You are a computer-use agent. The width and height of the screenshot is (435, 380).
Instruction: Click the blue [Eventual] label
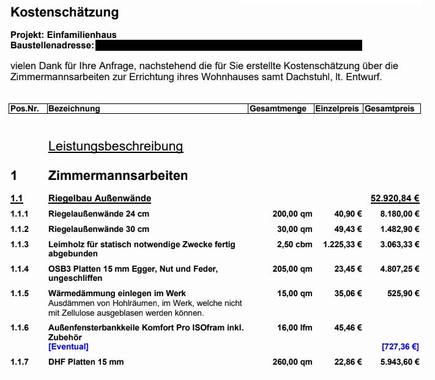point(69,347)
